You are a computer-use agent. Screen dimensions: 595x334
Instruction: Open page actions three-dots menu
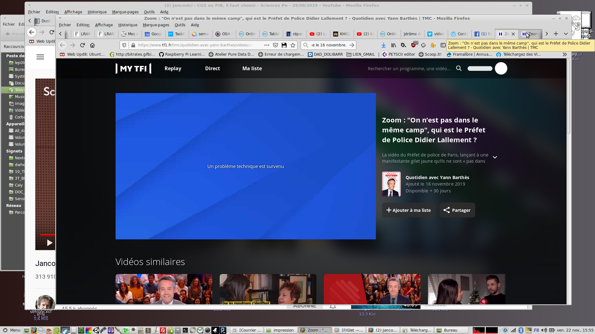(x=267, y=45)
